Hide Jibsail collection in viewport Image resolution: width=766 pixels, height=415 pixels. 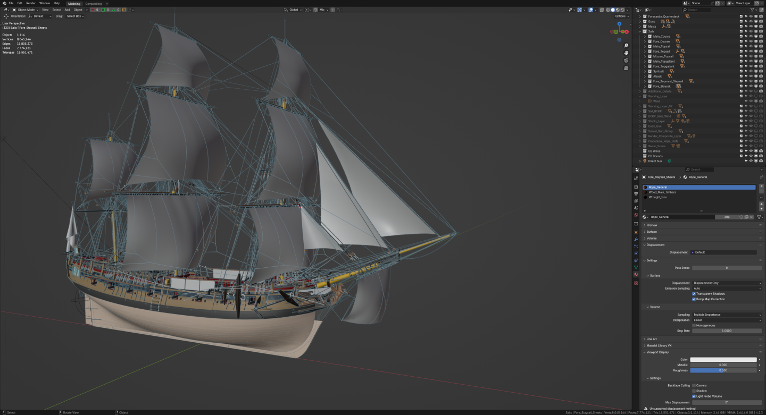click(751, 76)
